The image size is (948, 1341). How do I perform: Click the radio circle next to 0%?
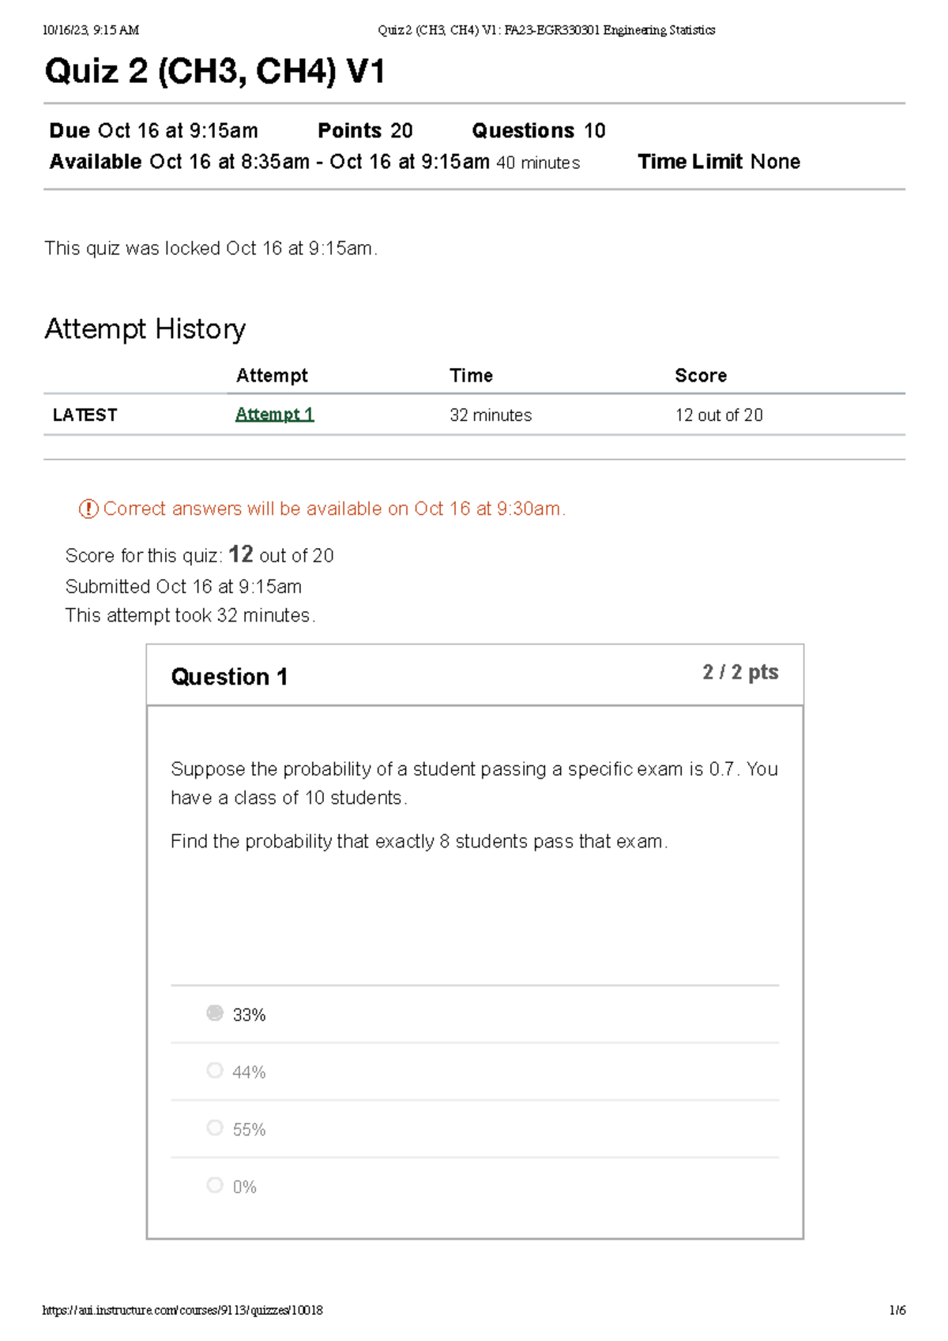[214, 1185]
